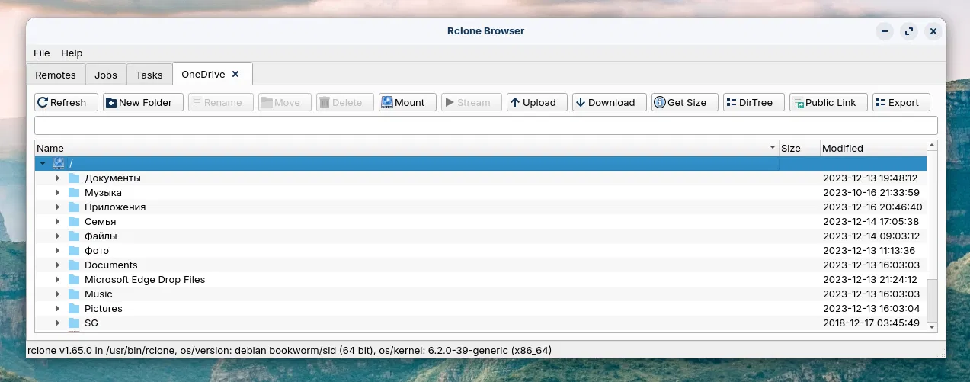This screenshot has width=970, height=382.
Task: Expand the SG folder
Action: point(57,323)
